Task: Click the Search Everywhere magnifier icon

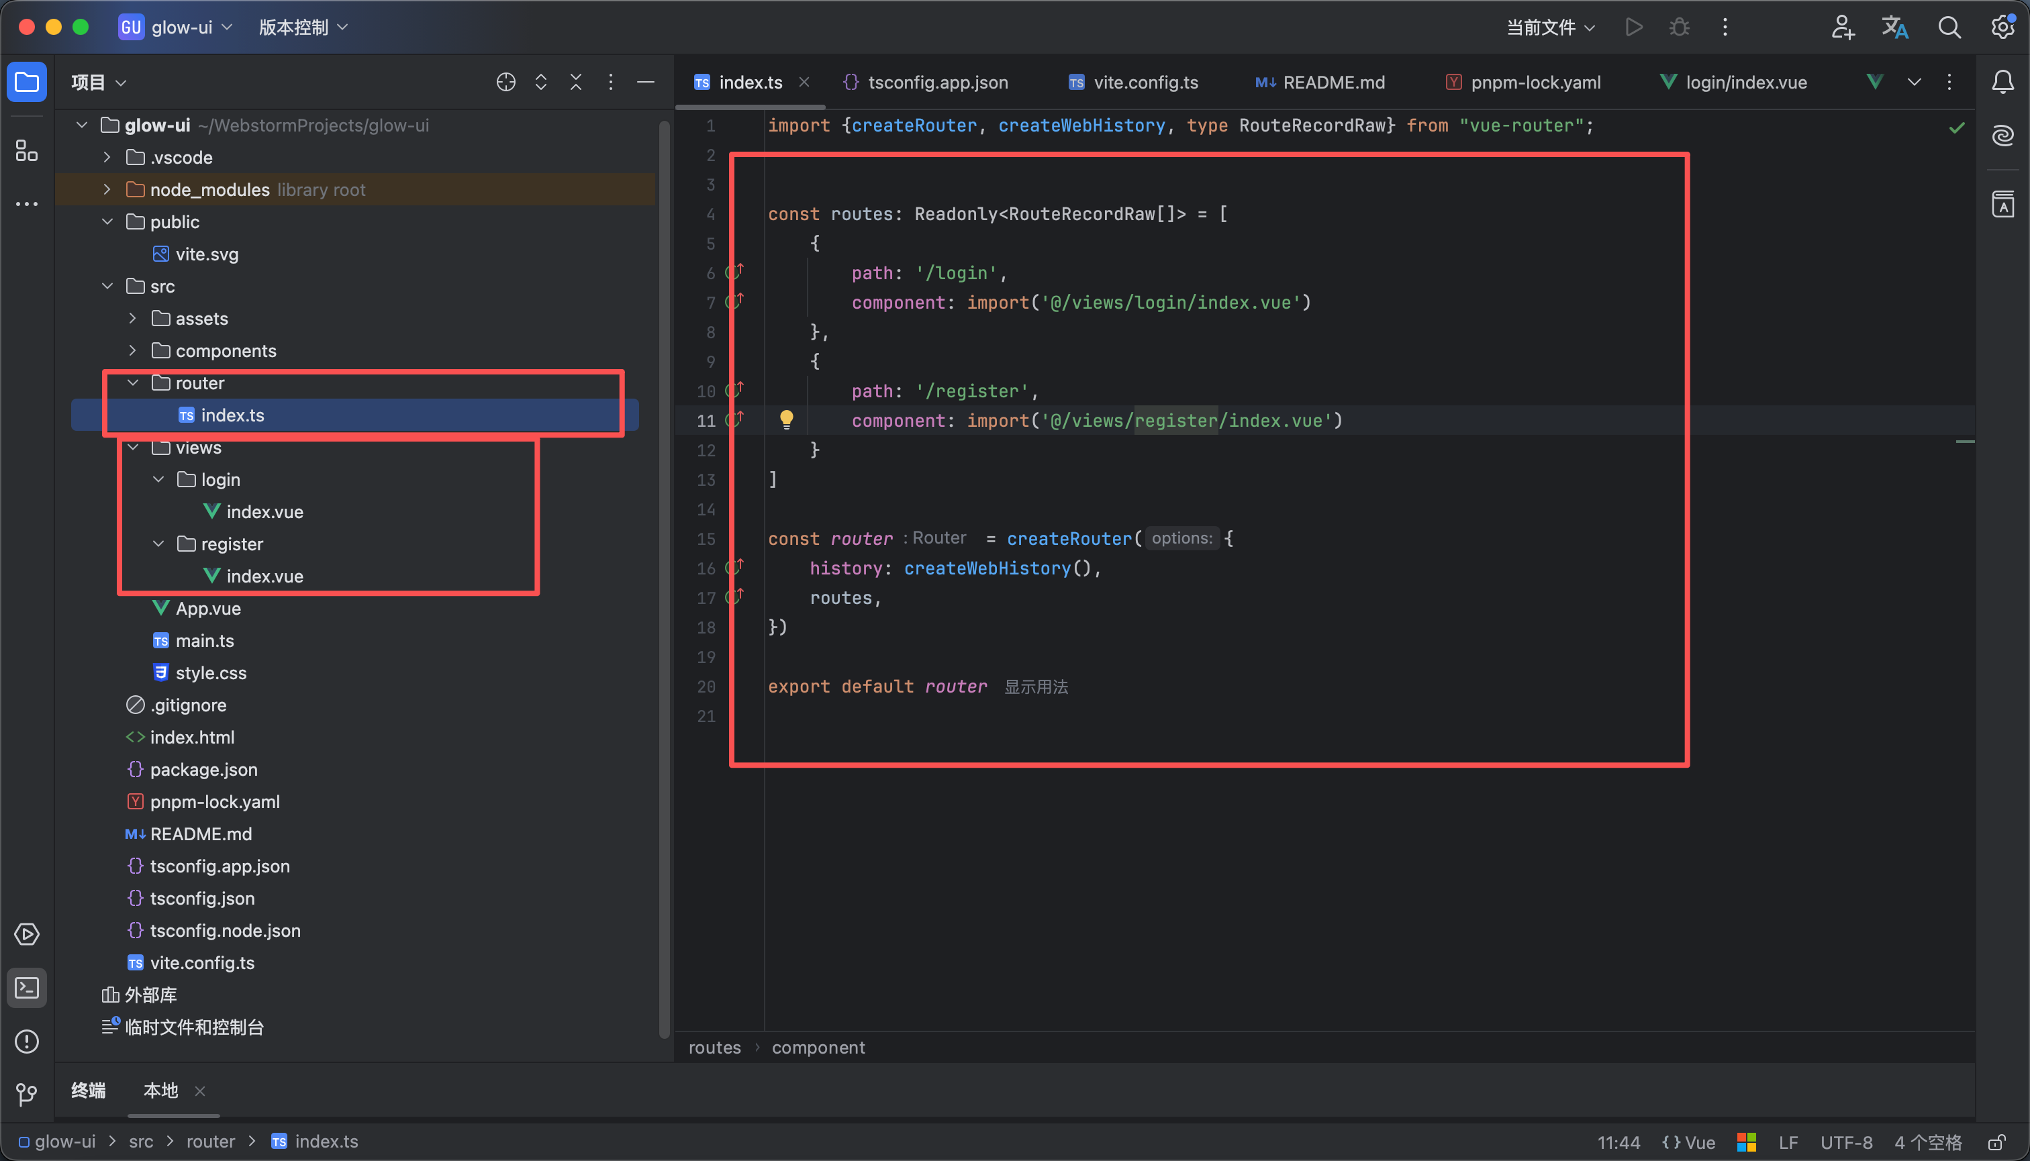Action: [1949, 28]
